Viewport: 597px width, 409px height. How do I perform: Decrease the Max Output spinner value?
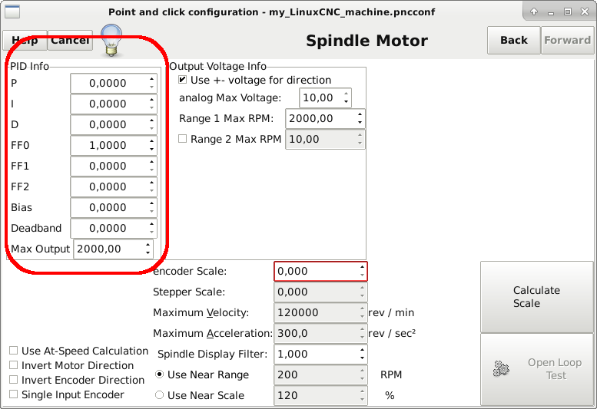148,252
